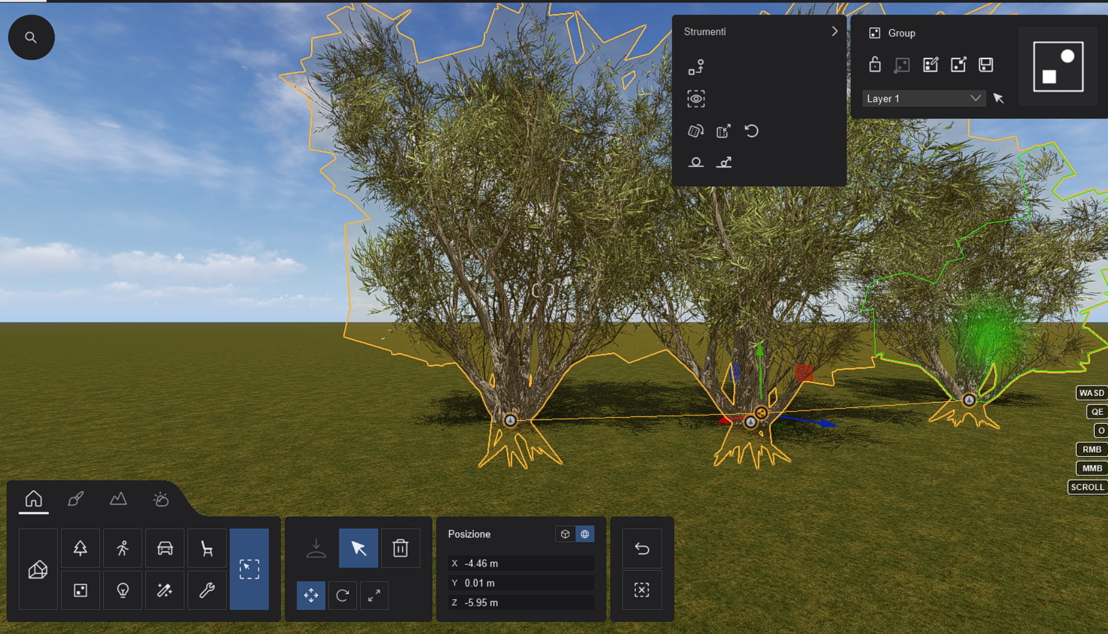The height and width of the screenshot is (634, 1108).
Task: Enable the scale transform mode
Action: 374,595
